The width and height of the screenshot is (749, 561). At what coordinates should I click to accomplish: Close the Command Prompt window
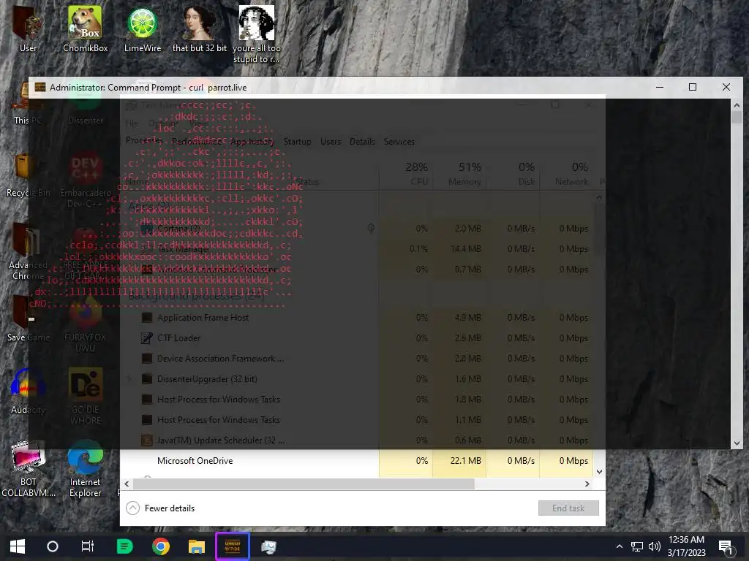726,88
